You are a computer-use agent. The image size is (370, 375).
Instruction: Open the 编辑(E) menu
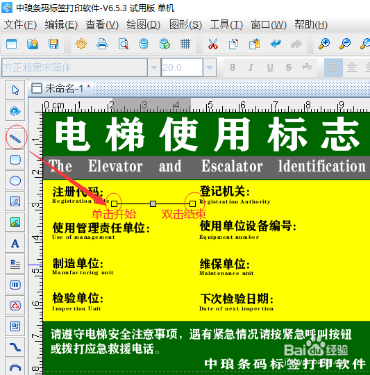(x=61, y=24)
